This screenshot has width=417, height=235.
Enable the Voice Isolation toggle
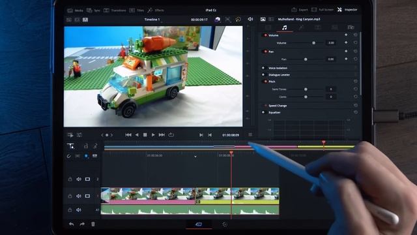[x=263, y=68]
